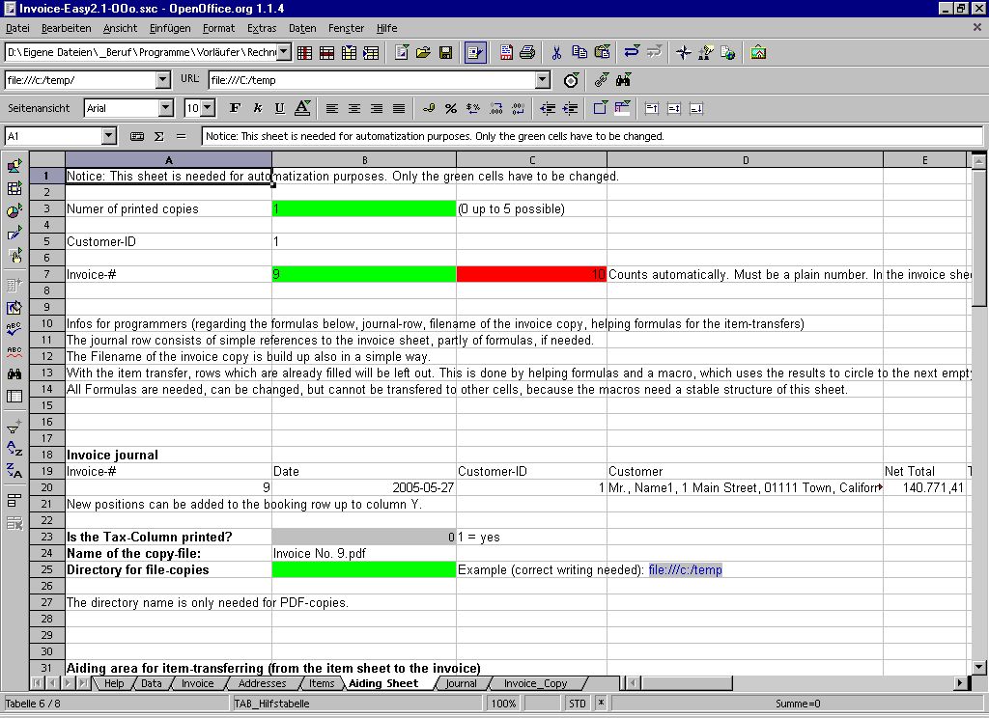Switch to the Journal sheet tab
The width and height of the screenshot is (989, 718).
coord(461,683)
